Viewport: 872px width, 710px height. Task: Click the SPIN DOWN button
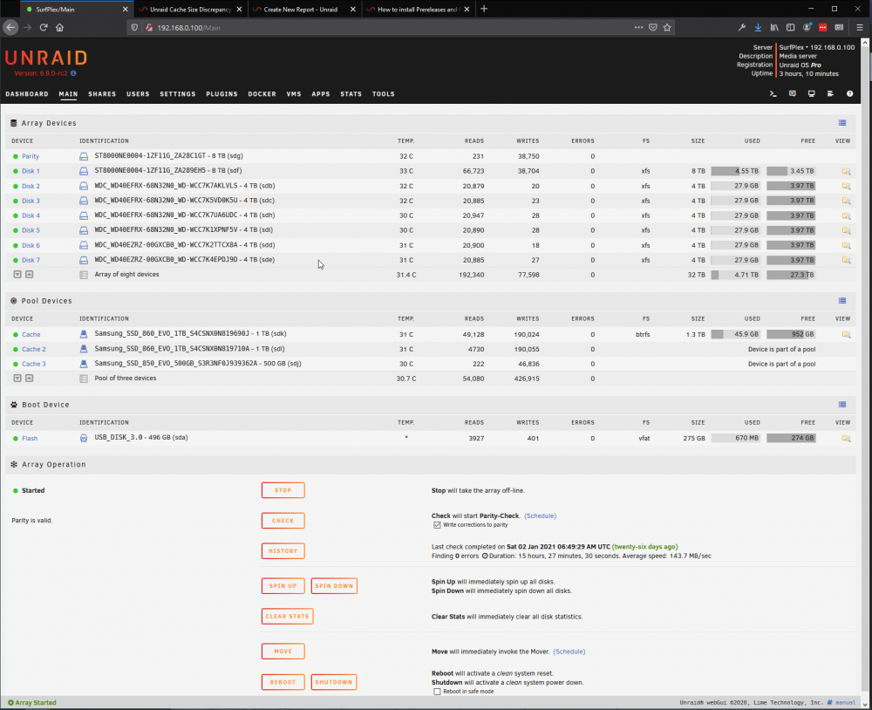coord(334,586)
